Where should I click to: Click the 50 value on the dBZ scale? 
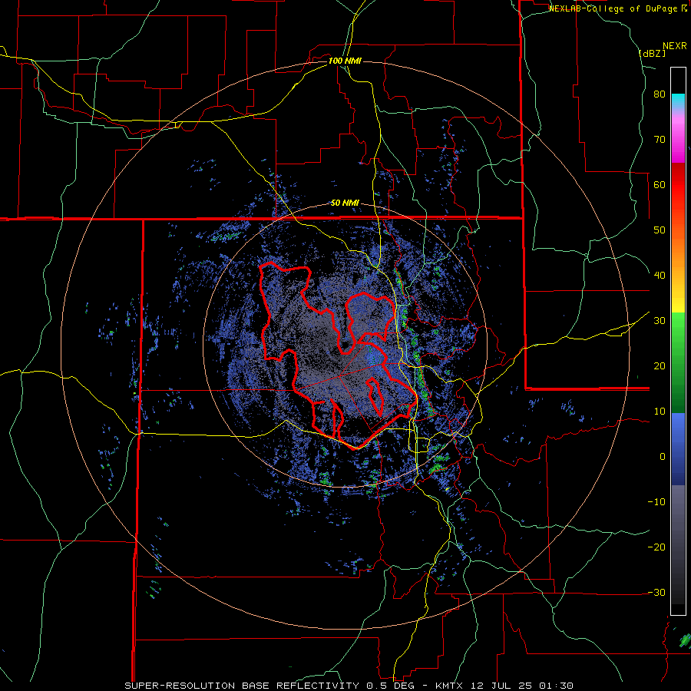click(x=660, y=230)
